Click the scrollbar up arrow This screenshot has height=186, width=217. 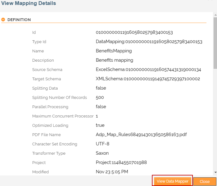click(215, 15)
